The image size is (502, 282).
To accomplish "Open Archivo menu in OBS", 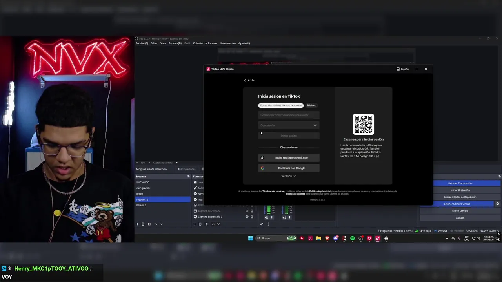I will pyautogui.click(x=142, y=43).
